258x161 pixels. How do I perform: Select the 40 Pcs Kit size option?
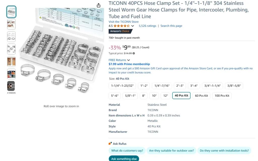[181, 96]
